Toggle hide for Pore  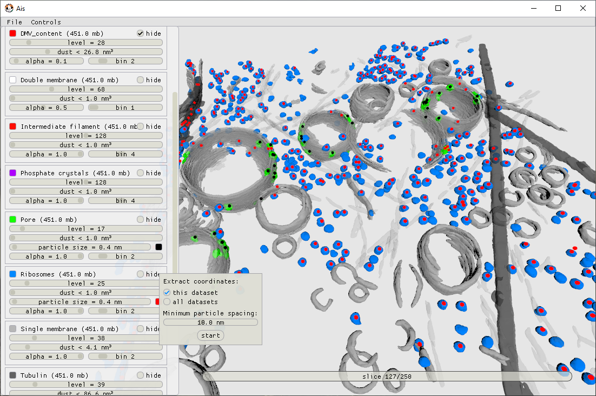140,219
